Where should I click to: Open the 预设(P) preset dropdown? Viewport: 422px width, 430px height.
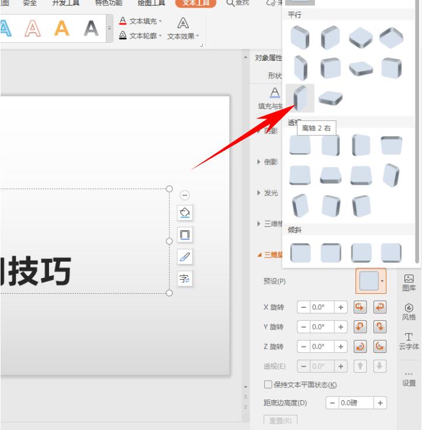pyautogui.click(x=371, y=281)
